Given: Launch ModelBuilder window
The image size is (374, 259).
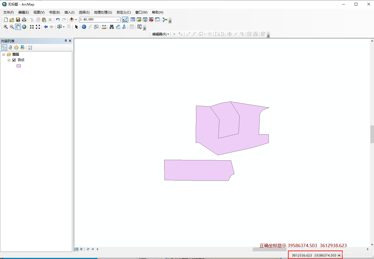Looking at the screenshot, I should pos(165,20).
